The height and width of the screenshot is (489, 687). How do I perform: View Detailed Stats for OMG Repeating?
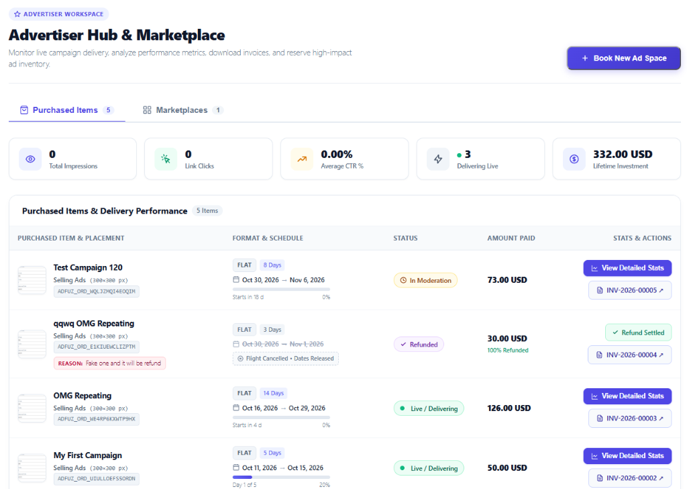[x=627, y=396]
